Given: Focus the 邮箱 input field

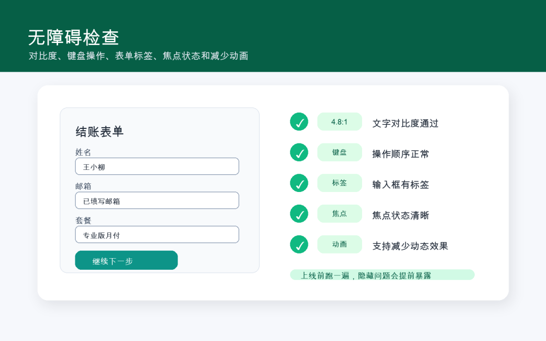Looking at the screenshot, I should coord(157,201).
